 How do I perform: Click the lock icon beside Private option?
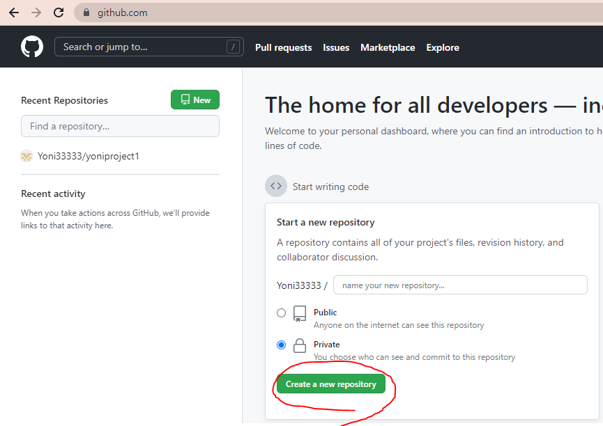pyautogui.click(x=300, y=346)
